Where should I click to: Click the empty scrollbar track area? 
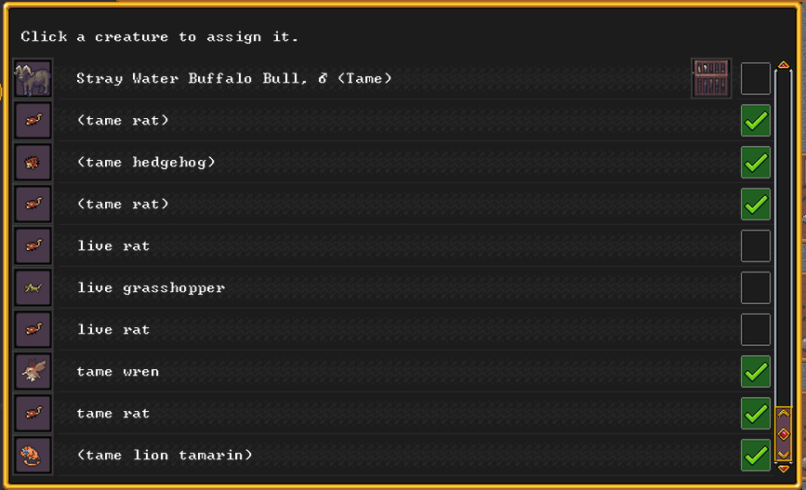(x=784, y=232)
